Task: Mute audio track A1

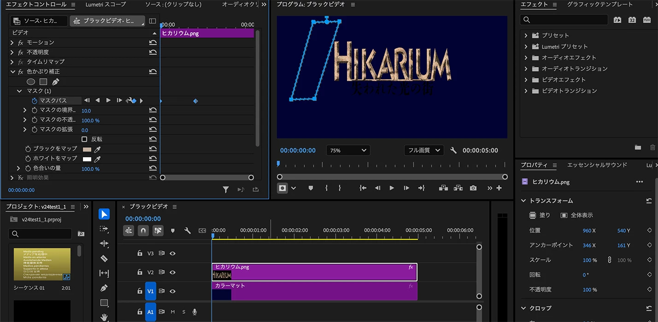Action: click(x=173, y=312)
